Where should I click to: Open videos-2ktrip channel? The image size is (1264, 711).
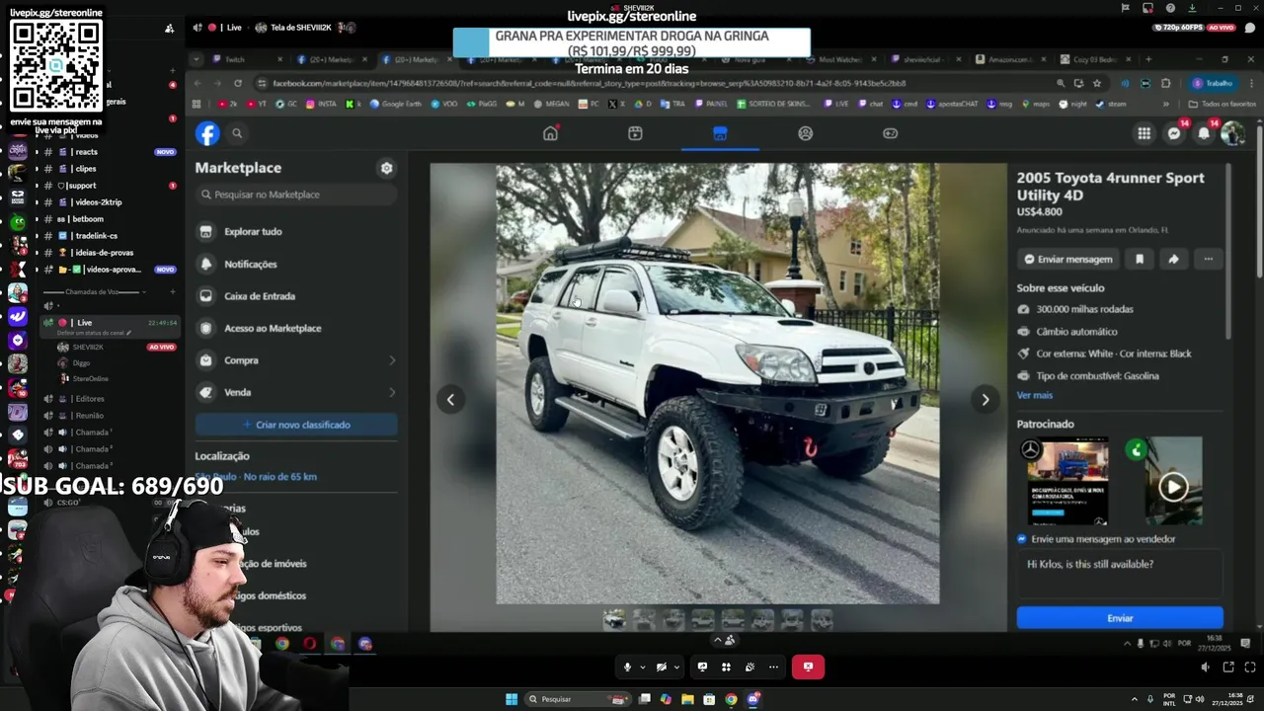click(x=98, y=202)
